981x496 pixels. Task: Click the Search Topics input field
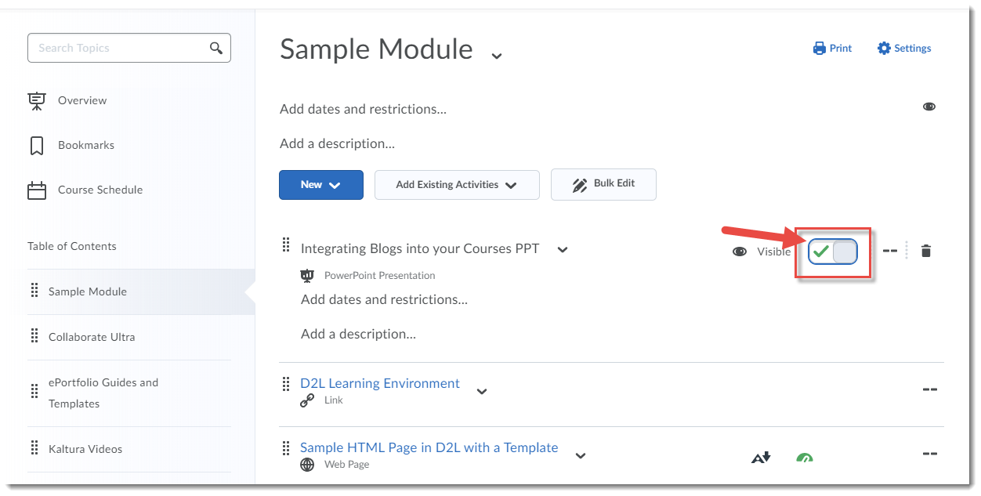(x=110, y=47)
